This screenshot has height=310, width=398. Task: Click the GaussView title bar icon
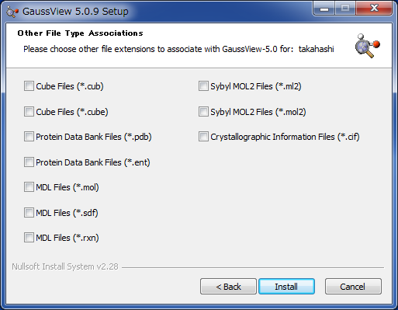coord(12,12)
